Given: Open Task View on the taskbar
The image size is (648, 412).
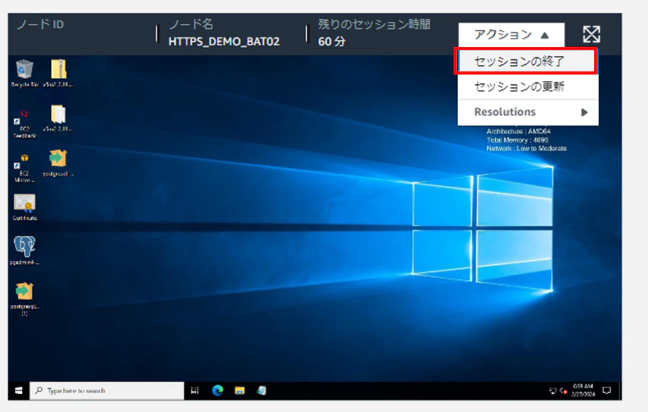Looking at the screenshot, I should click(194, 391).
